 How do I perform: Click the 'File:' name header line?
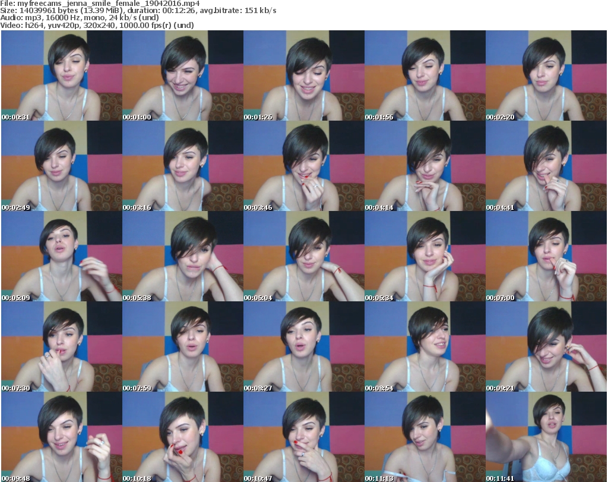tap(100, 4)
